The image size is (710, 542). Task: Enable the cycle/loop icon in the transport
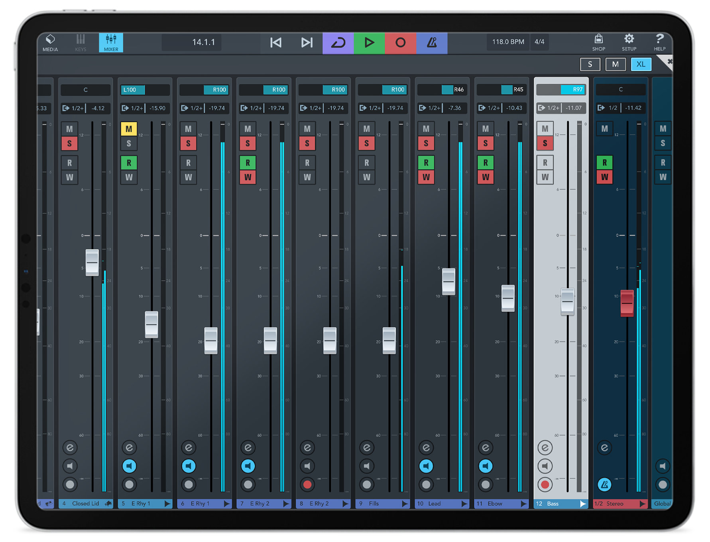point(337,42)
